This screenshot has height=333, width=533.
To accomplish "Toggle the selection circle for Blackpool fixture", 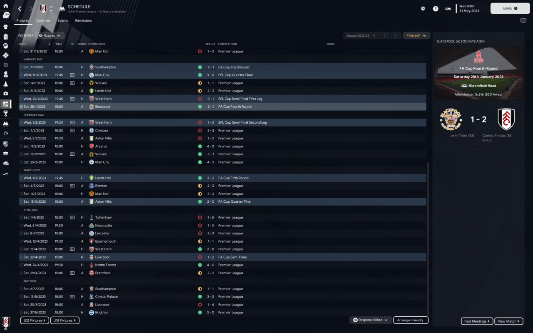I will click(21, 107).
